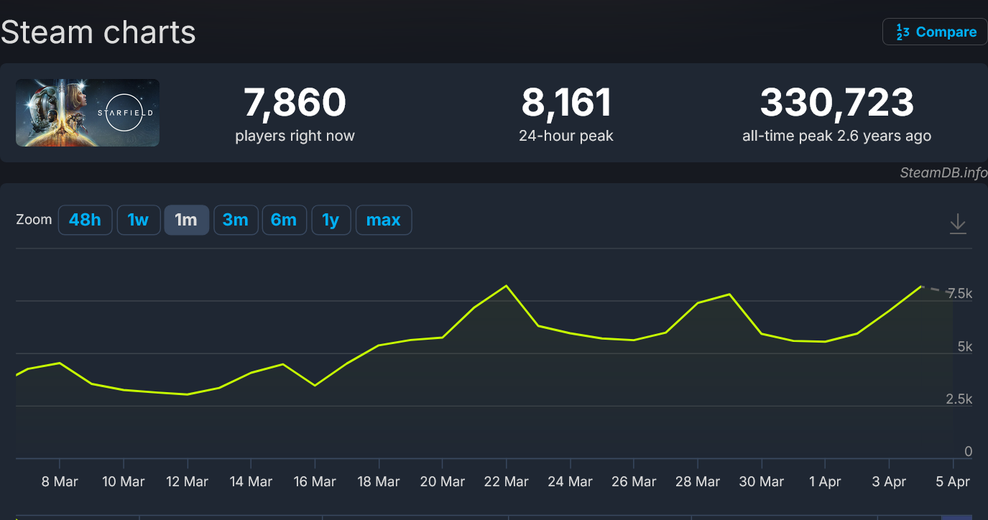Switch zoom to 3m
988x520 pixels.
(235, 220)
